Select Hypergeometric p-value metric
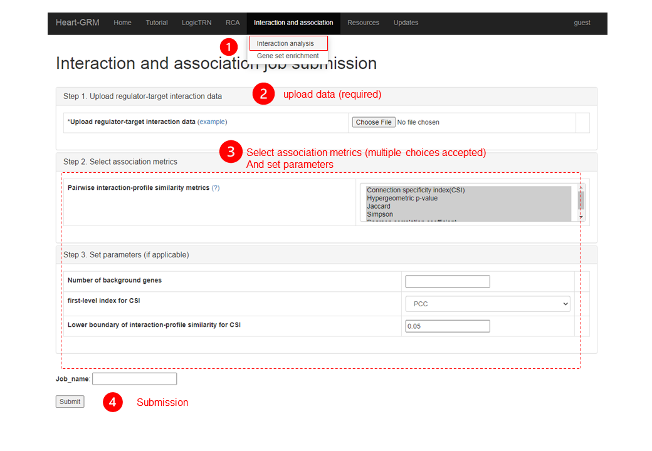 [468, 198]
